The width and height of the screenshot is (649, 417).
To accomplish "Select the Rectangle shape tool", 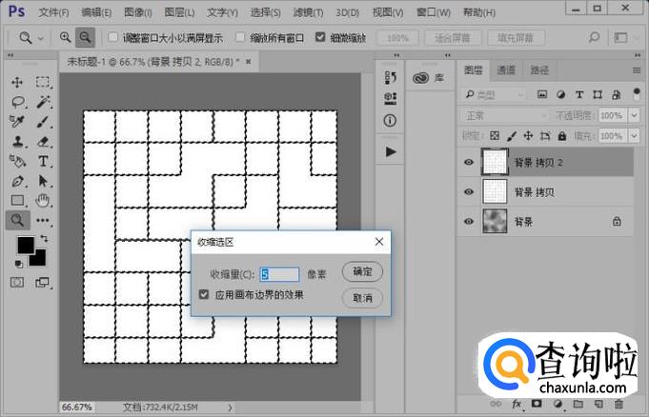I will [18, 201].
